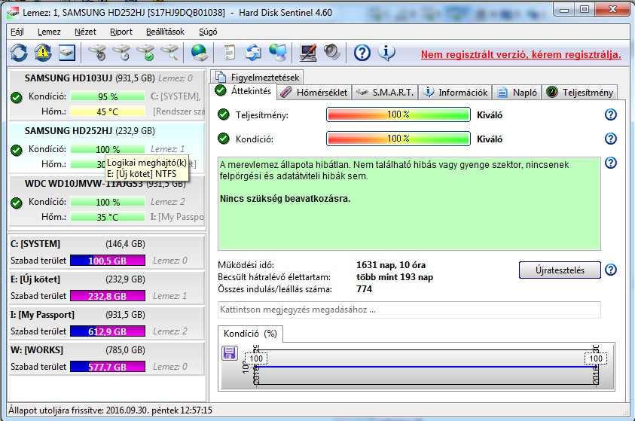Click the info bubble about toolbar icon
This screenshot has height=421, width=635.
point(386,53)
